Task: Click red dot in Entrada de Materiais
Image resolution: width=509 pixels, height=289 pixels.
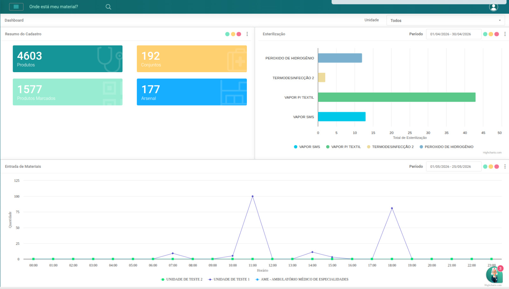Action: (x=497, y=167)
